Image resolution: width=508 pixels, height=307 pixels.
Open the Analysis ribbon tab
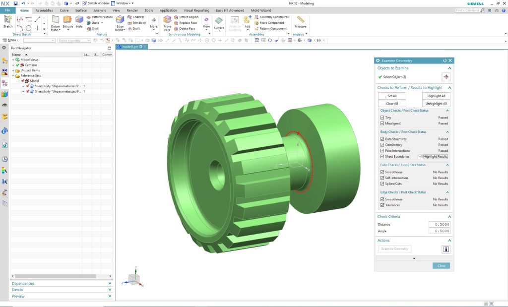(99, 10)
